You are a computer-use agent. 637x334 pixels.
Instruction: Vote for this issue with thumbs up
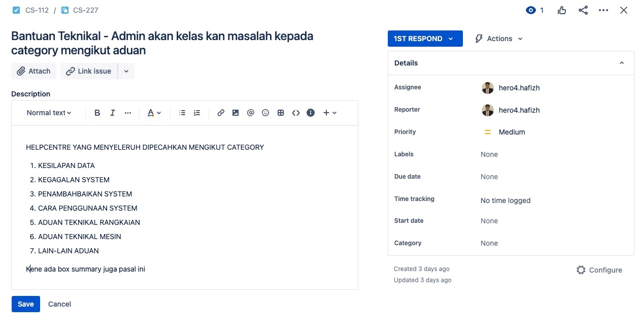coord(562,10)
